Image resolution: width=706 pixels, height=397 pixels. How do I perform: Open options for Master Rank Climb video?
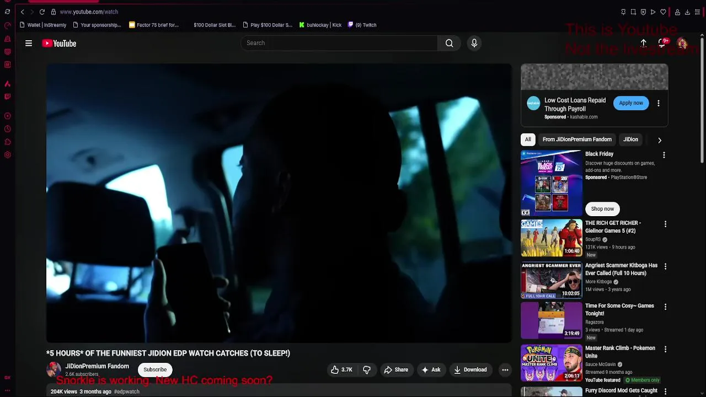665,350
